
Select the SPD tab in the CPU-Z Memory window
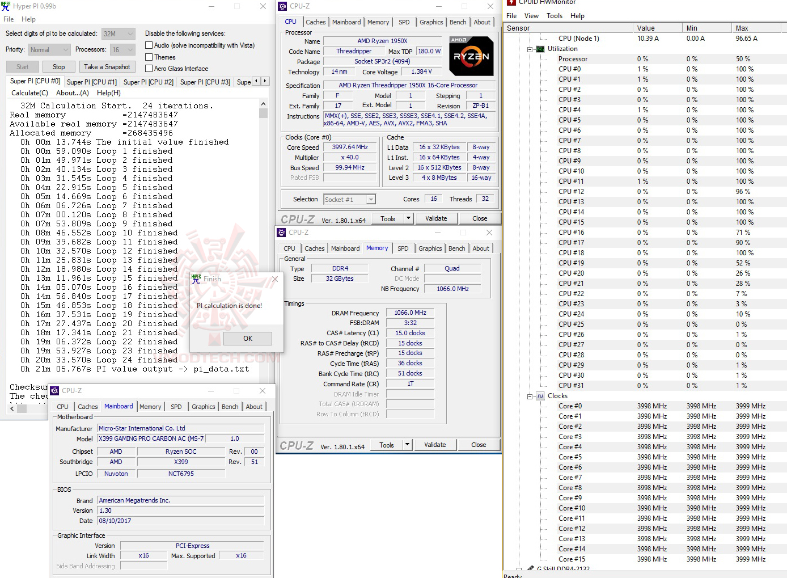point(403,248)
